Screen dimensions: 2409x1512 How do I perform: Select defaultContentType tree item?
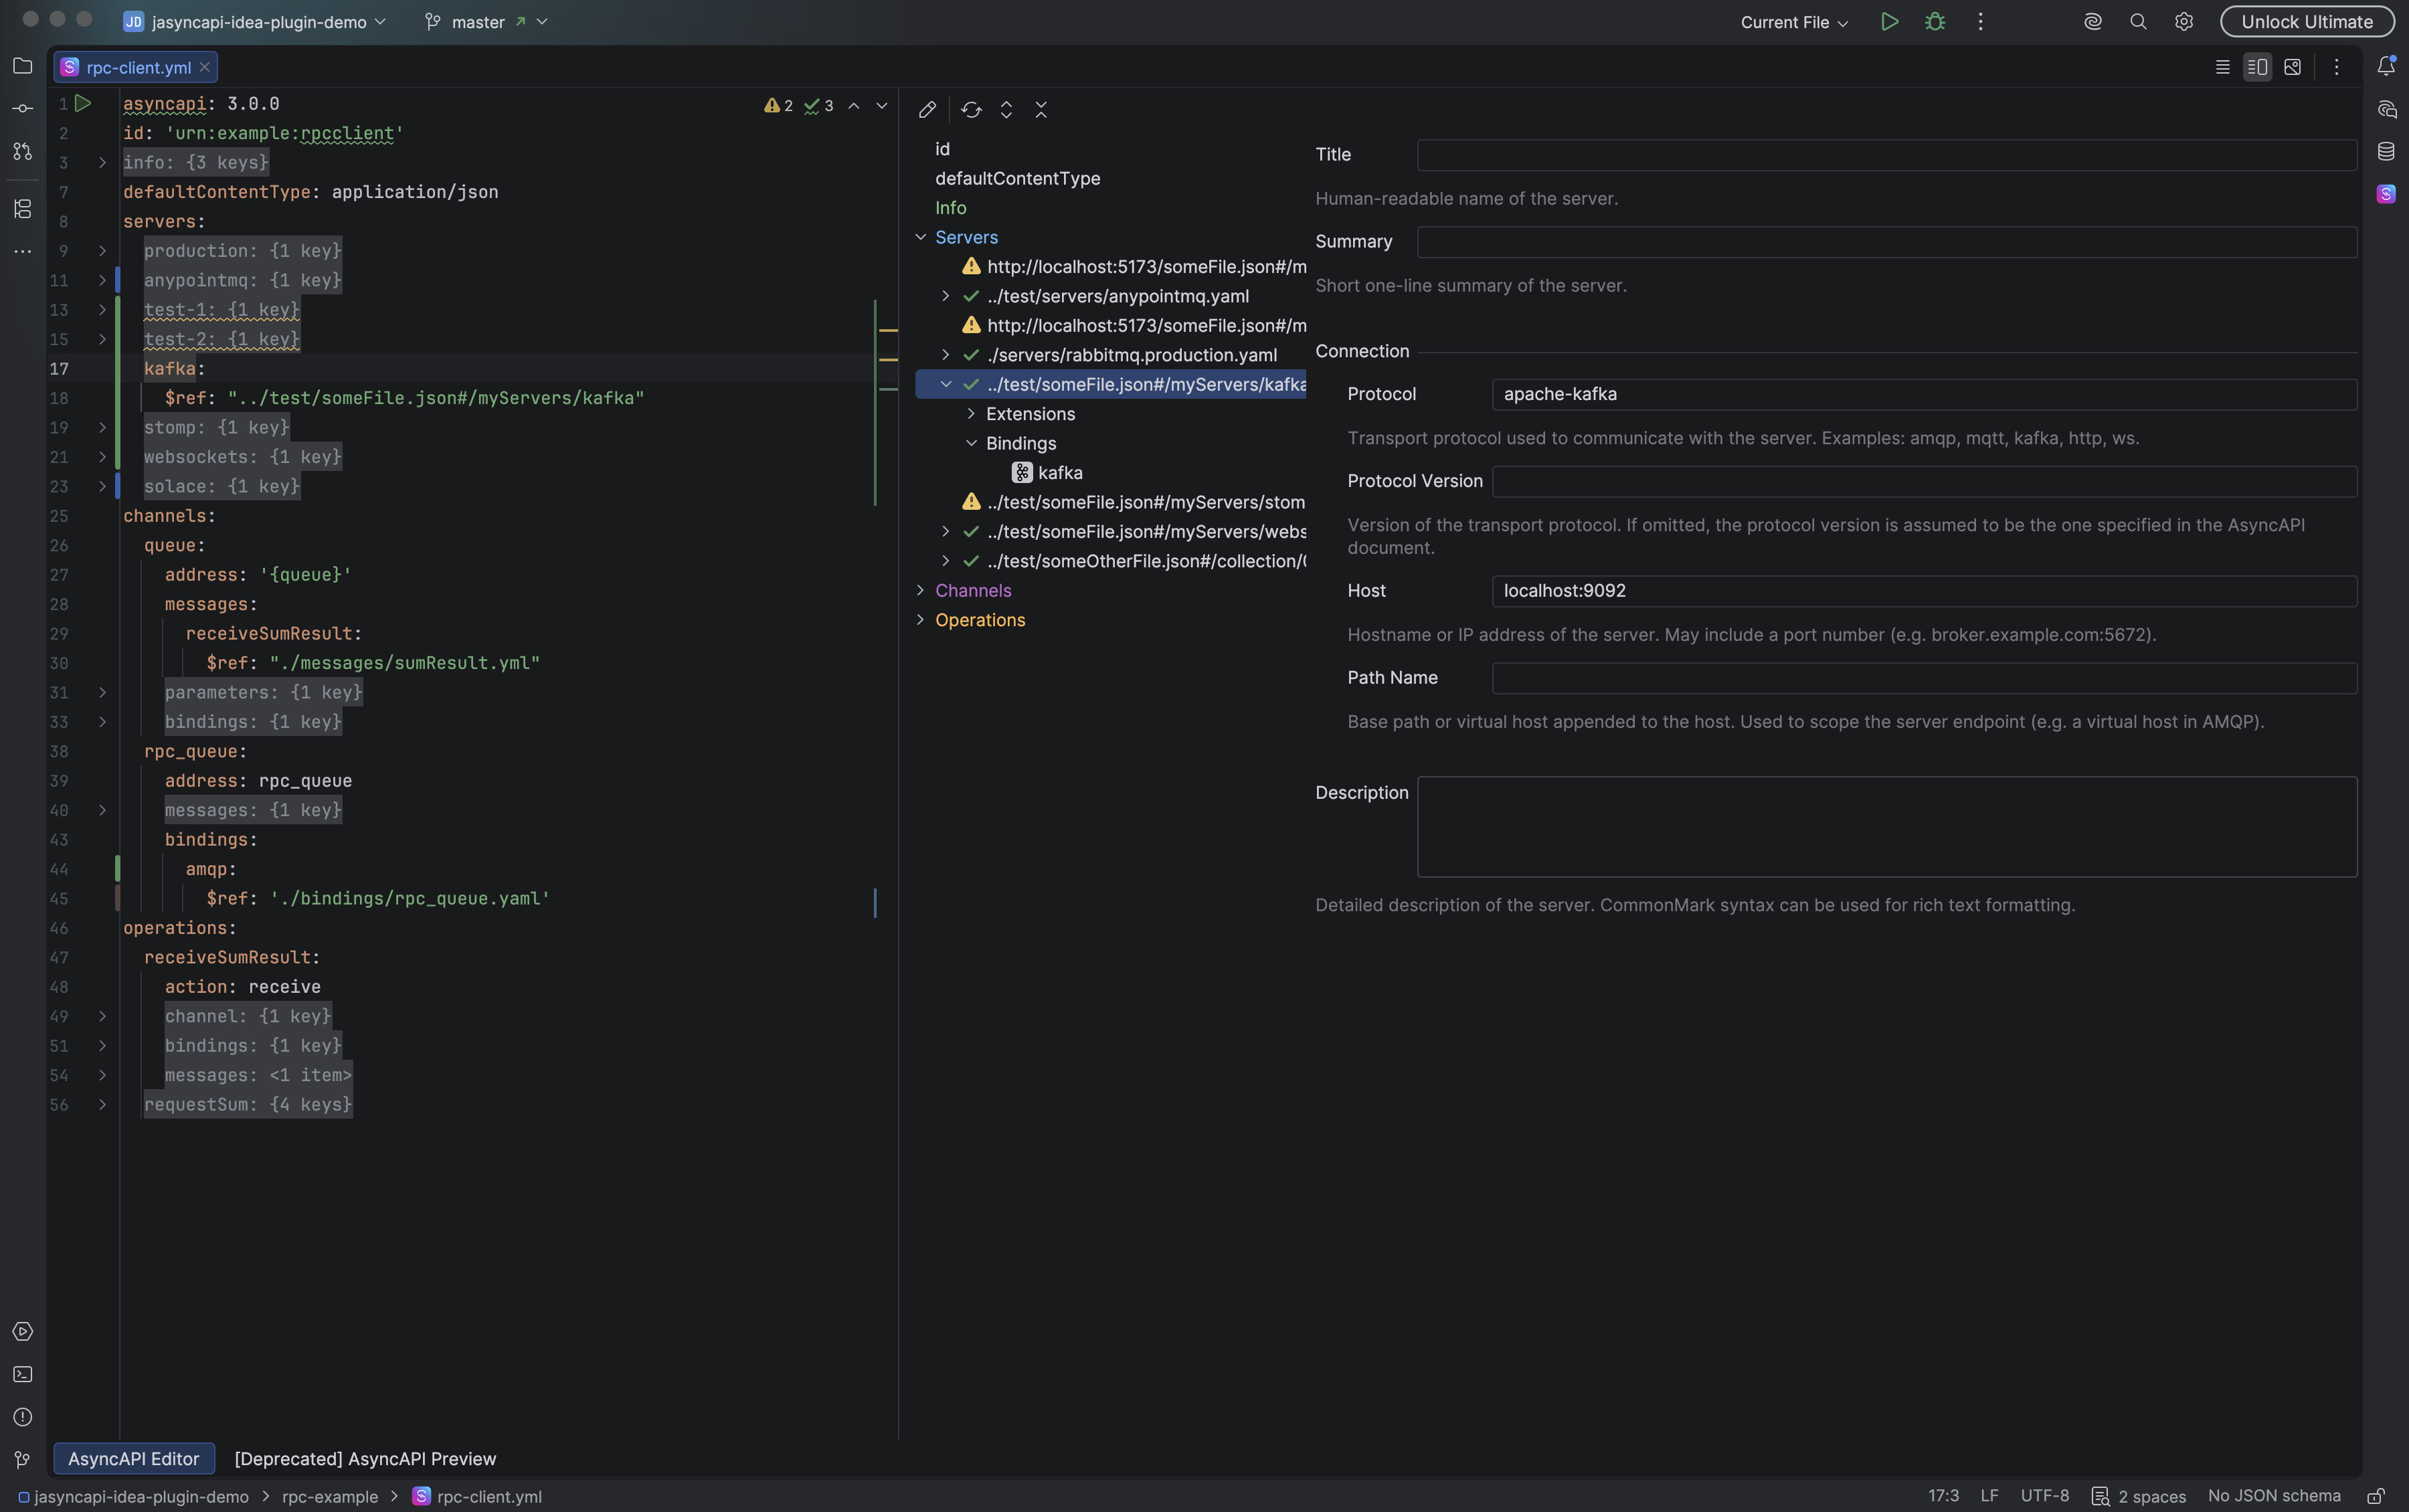1017,178
